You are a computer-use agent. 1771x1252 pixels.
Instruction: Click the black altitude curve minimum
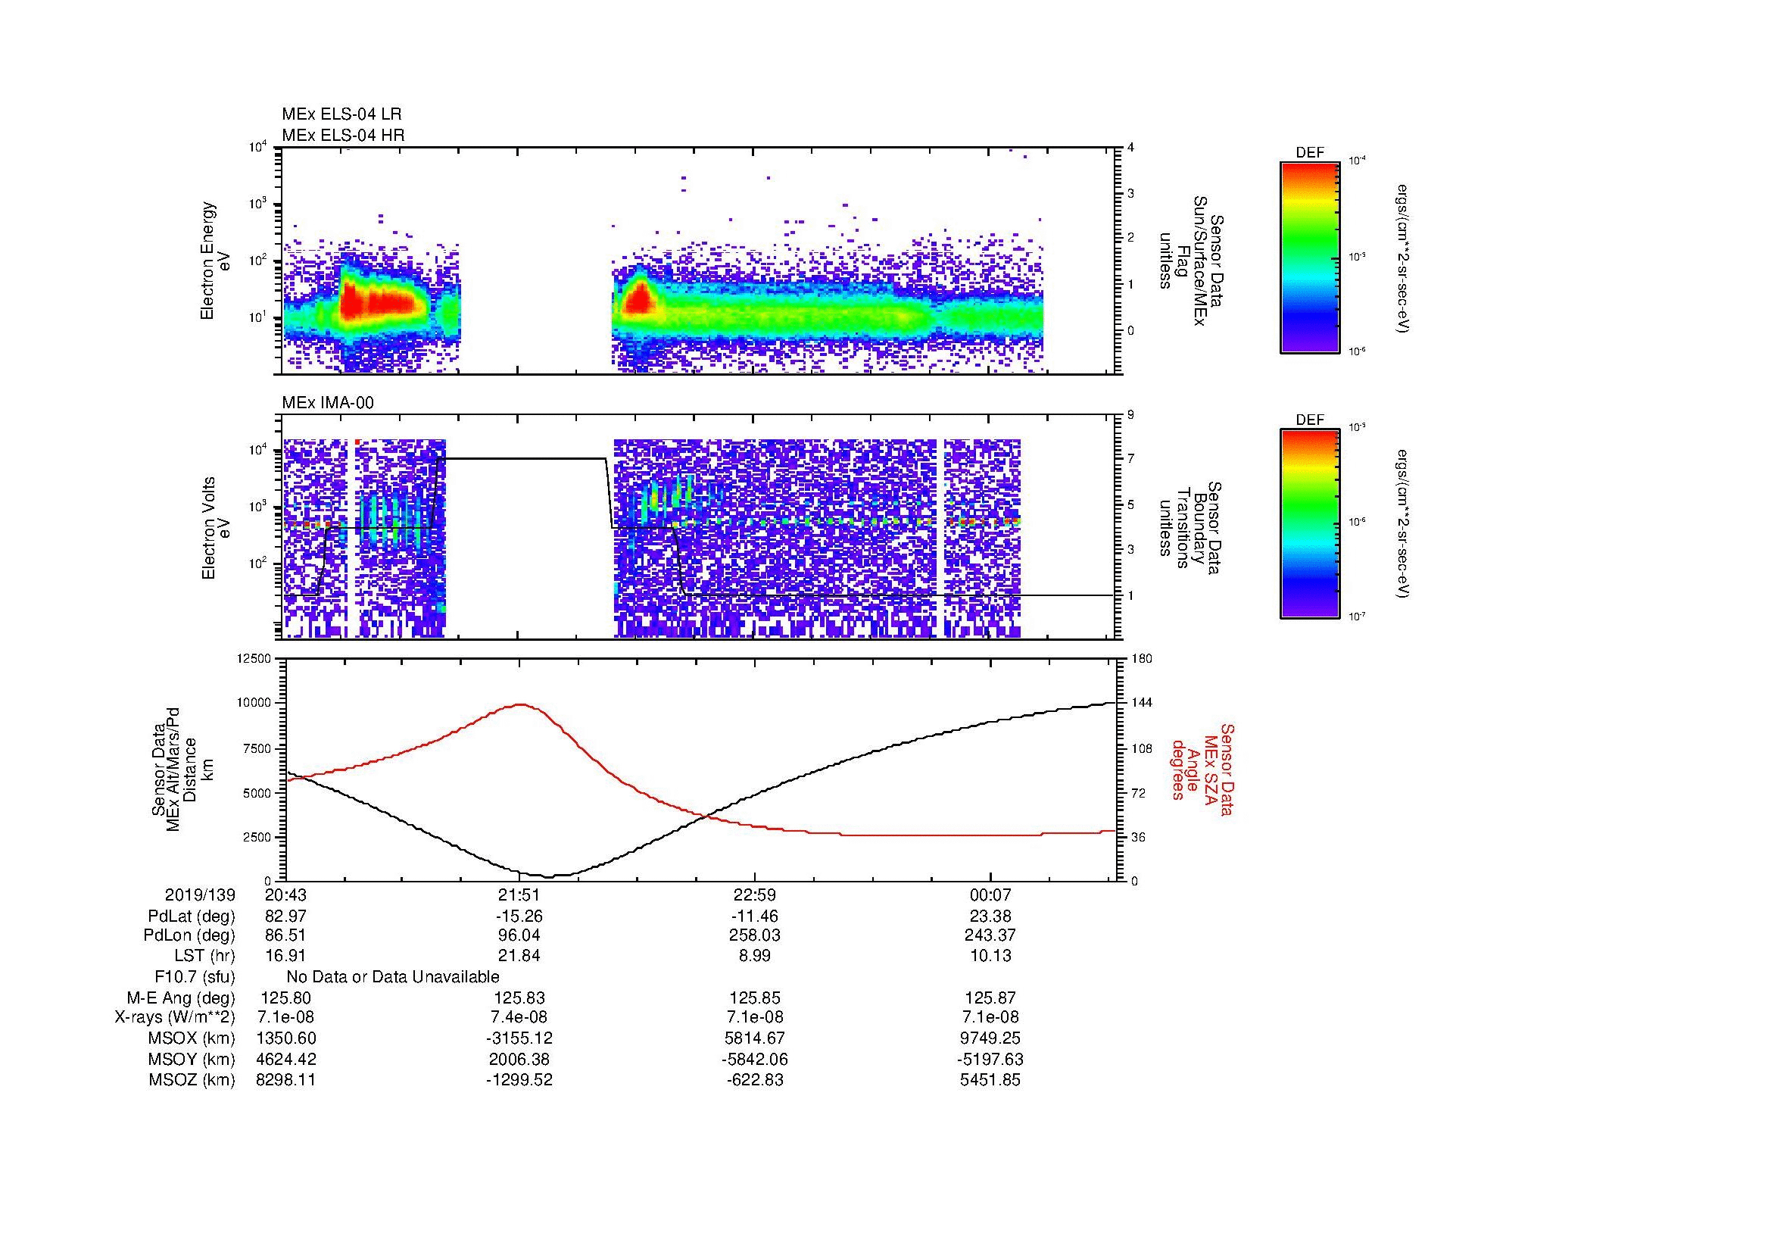tap(549, 876)
